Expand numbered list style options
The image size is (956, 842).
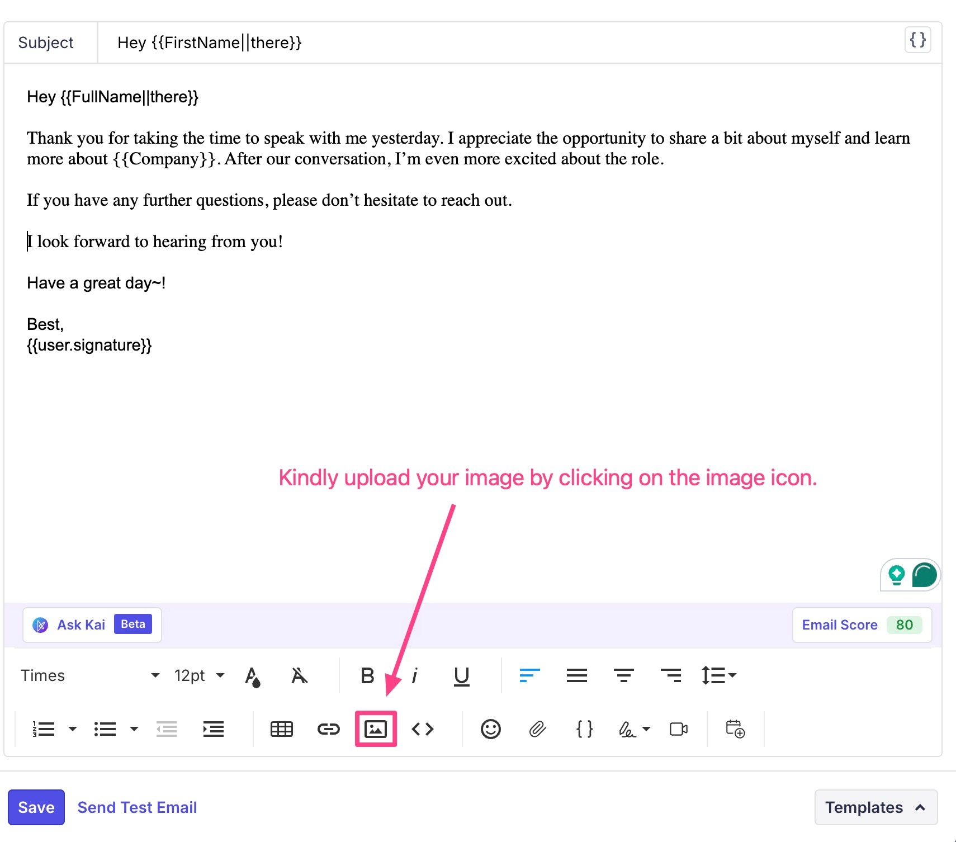[x=72, y=729]
